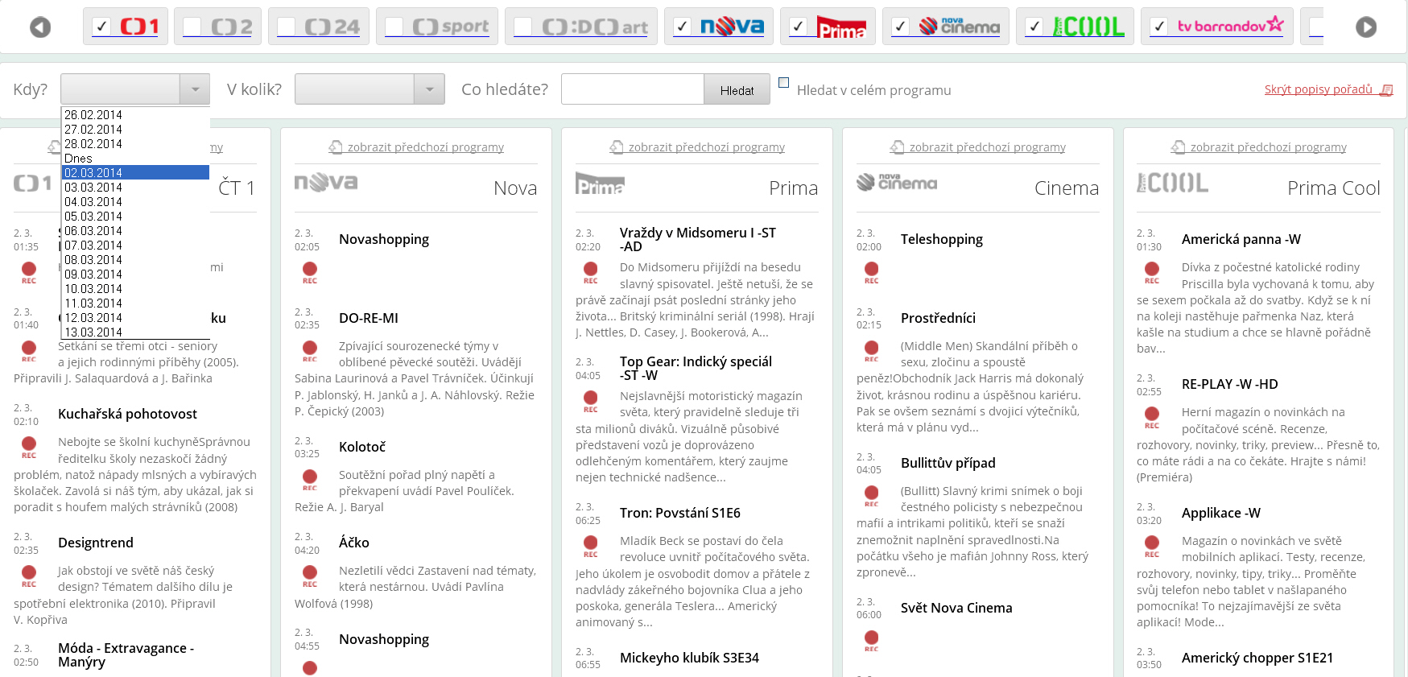Click REC icon for RE-PLAY -W -HD
The height and width of the screenshot is (677, 1408).
click(1152, 418)
